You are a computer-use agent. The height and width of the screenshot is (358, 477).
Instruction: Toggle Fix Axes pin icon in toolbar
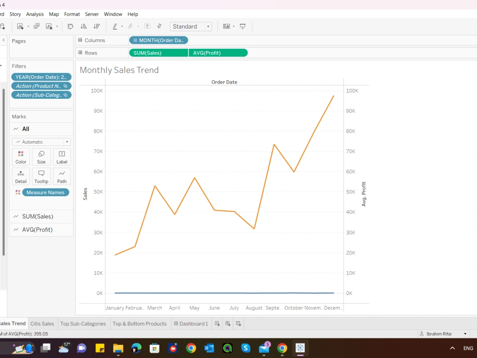(x=159, y=26)
